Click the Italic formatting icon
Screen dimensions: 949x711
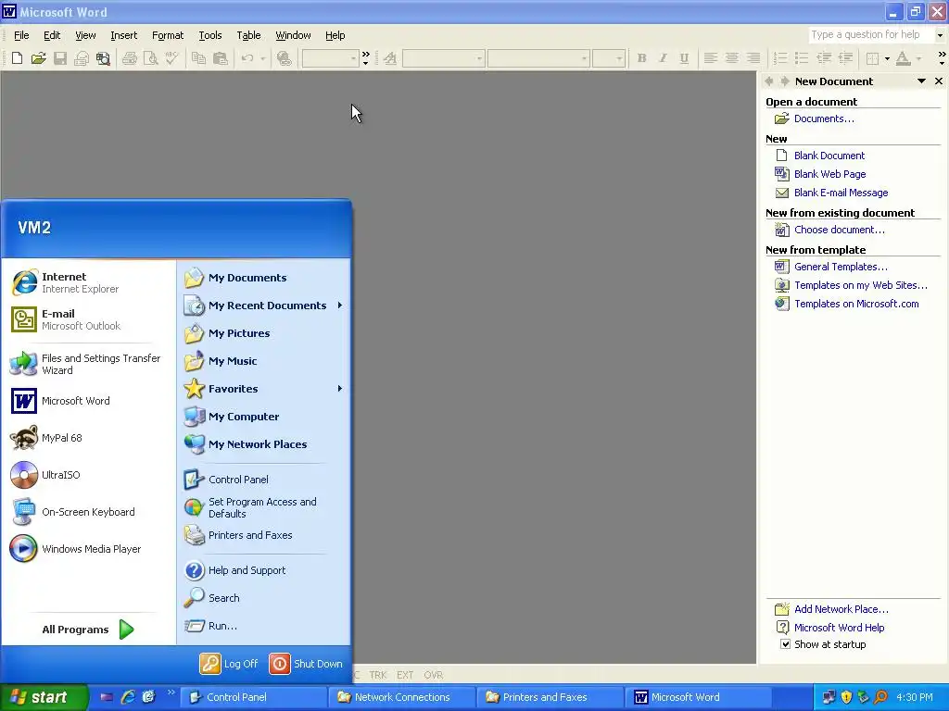tap(663, 58)
